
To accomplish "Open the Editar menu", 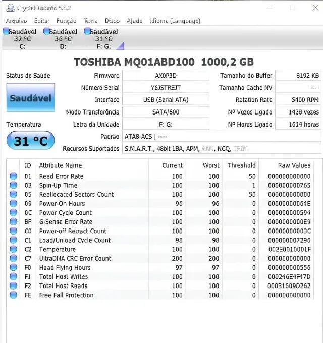I will tap(42, 21).
